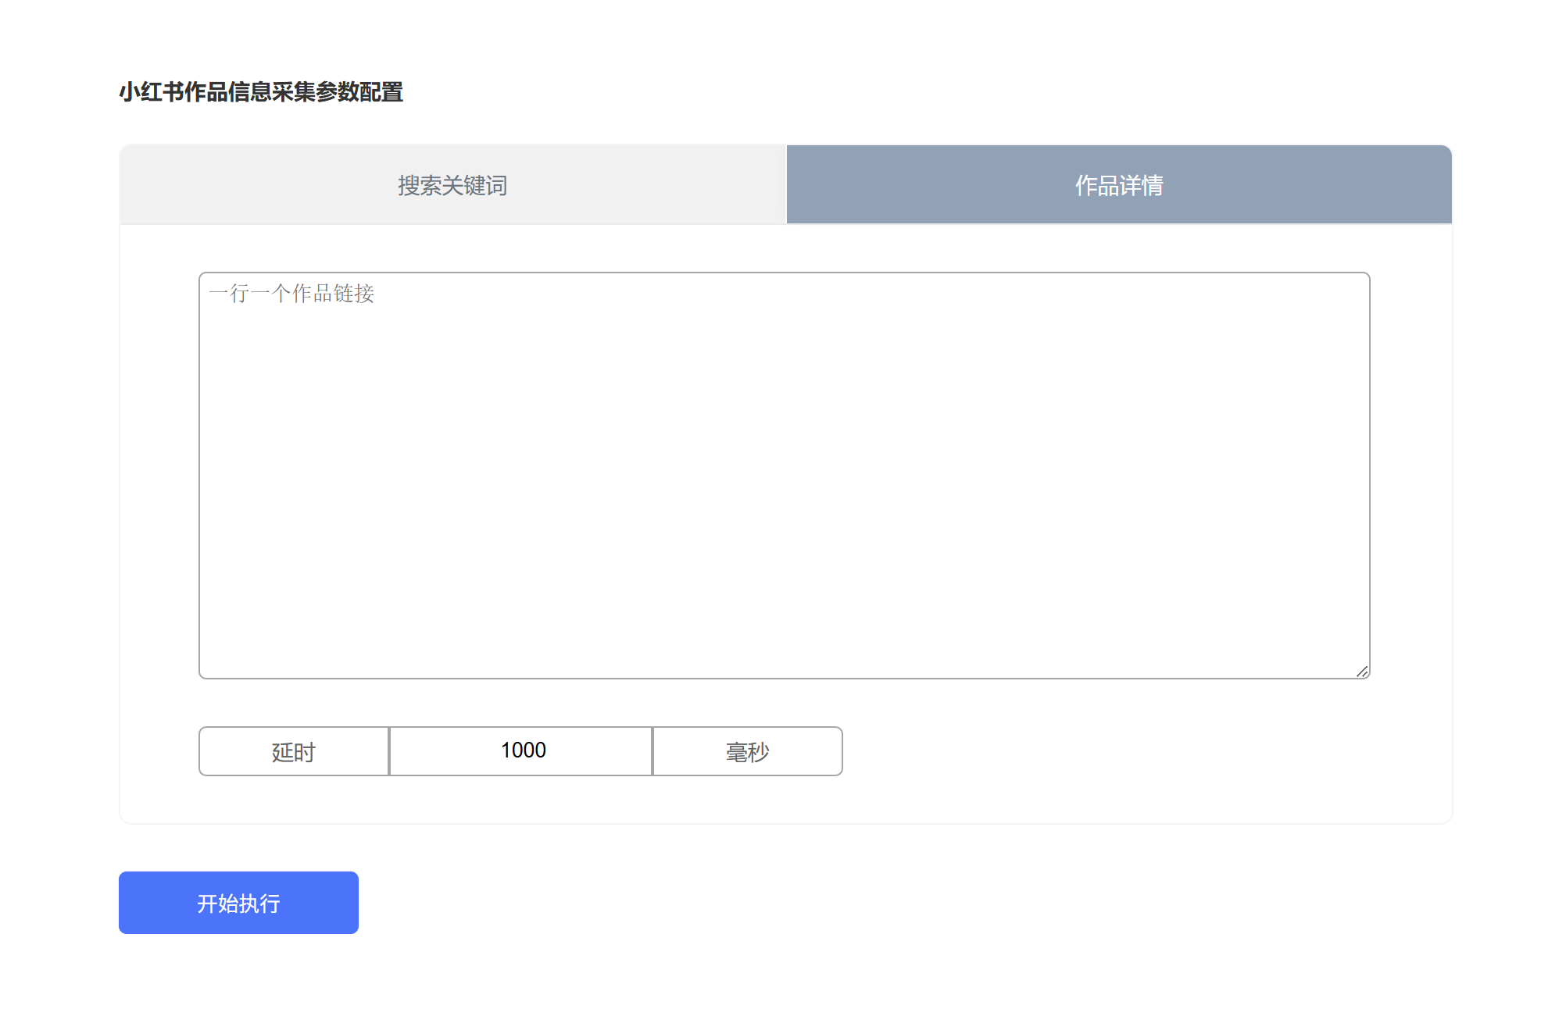The image size is (1566, 1023).
Task: Select the milliseconds delay number input
Action: (x=521, y=751)
